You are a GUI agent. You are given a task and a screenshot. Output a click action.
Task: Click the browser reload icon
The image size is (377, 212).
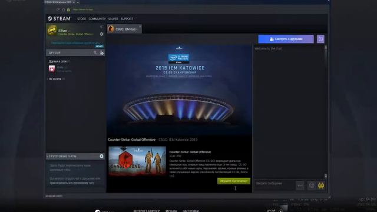58,9
